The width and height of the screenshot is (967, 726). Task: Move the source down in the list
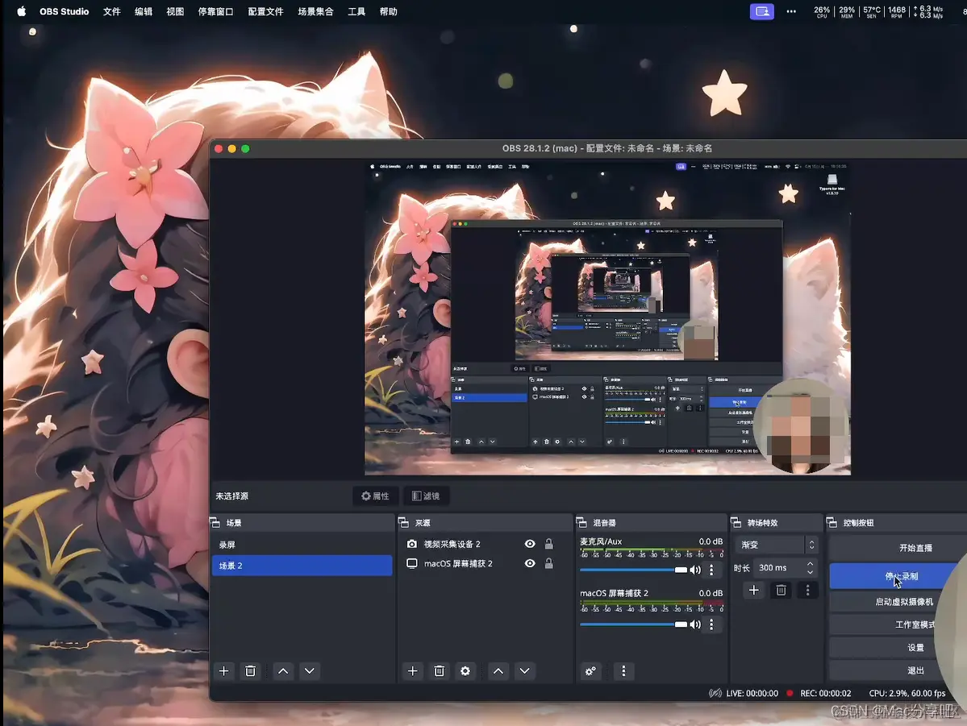525,670
